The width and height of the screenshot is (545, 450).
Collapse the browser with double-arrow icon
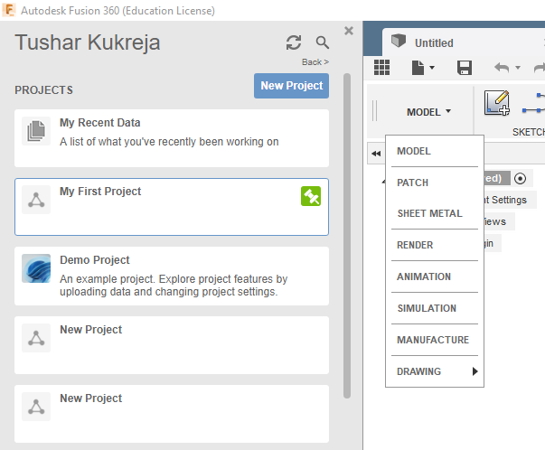(376, 154)
